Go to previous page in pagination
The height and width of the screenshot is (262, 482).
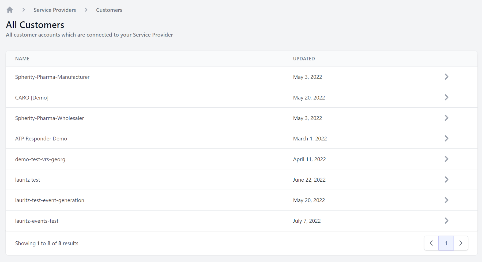[x=431, y=243]
